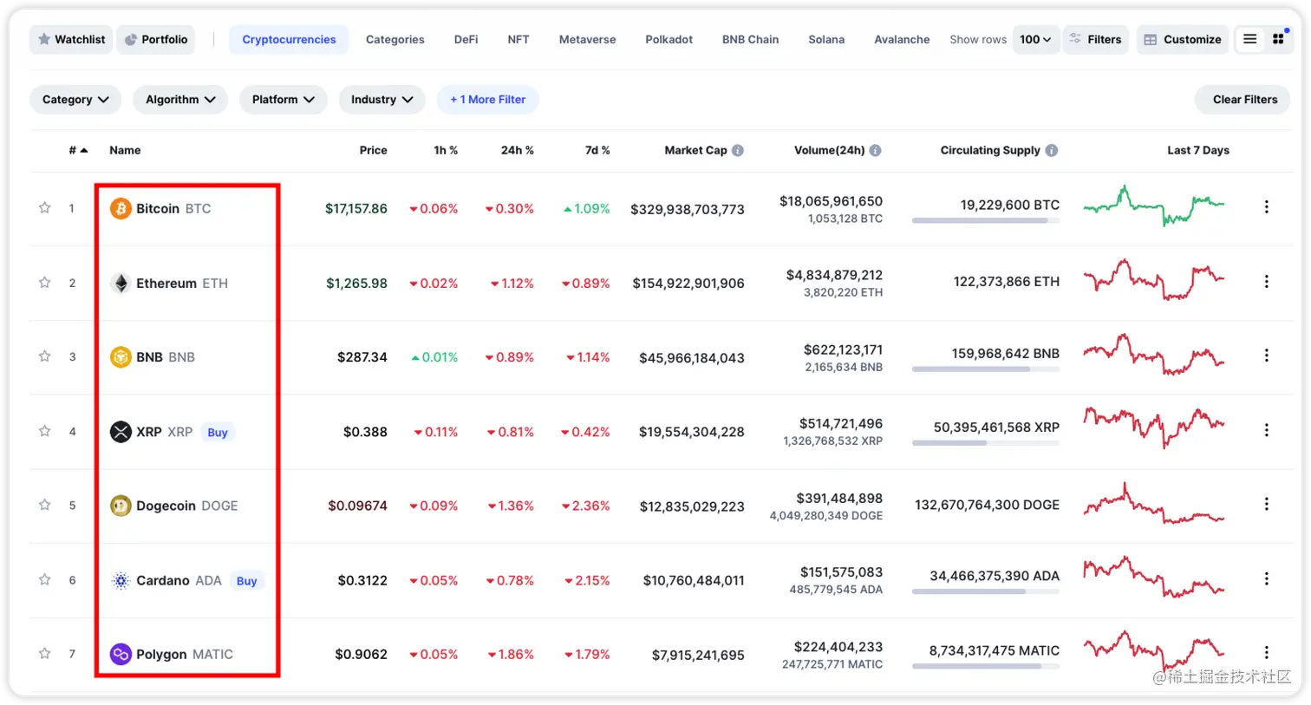The width and height of the screenshot is (1311, 705).
Task: Switch to Cryptocurrencies tab
Action: tap(289, 39)
